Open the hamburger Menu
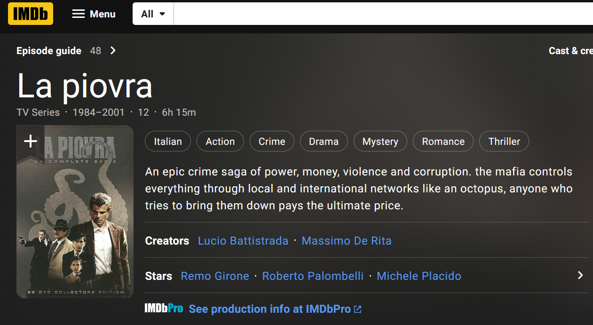Screen dimensions: 593x325 [94, 14]
